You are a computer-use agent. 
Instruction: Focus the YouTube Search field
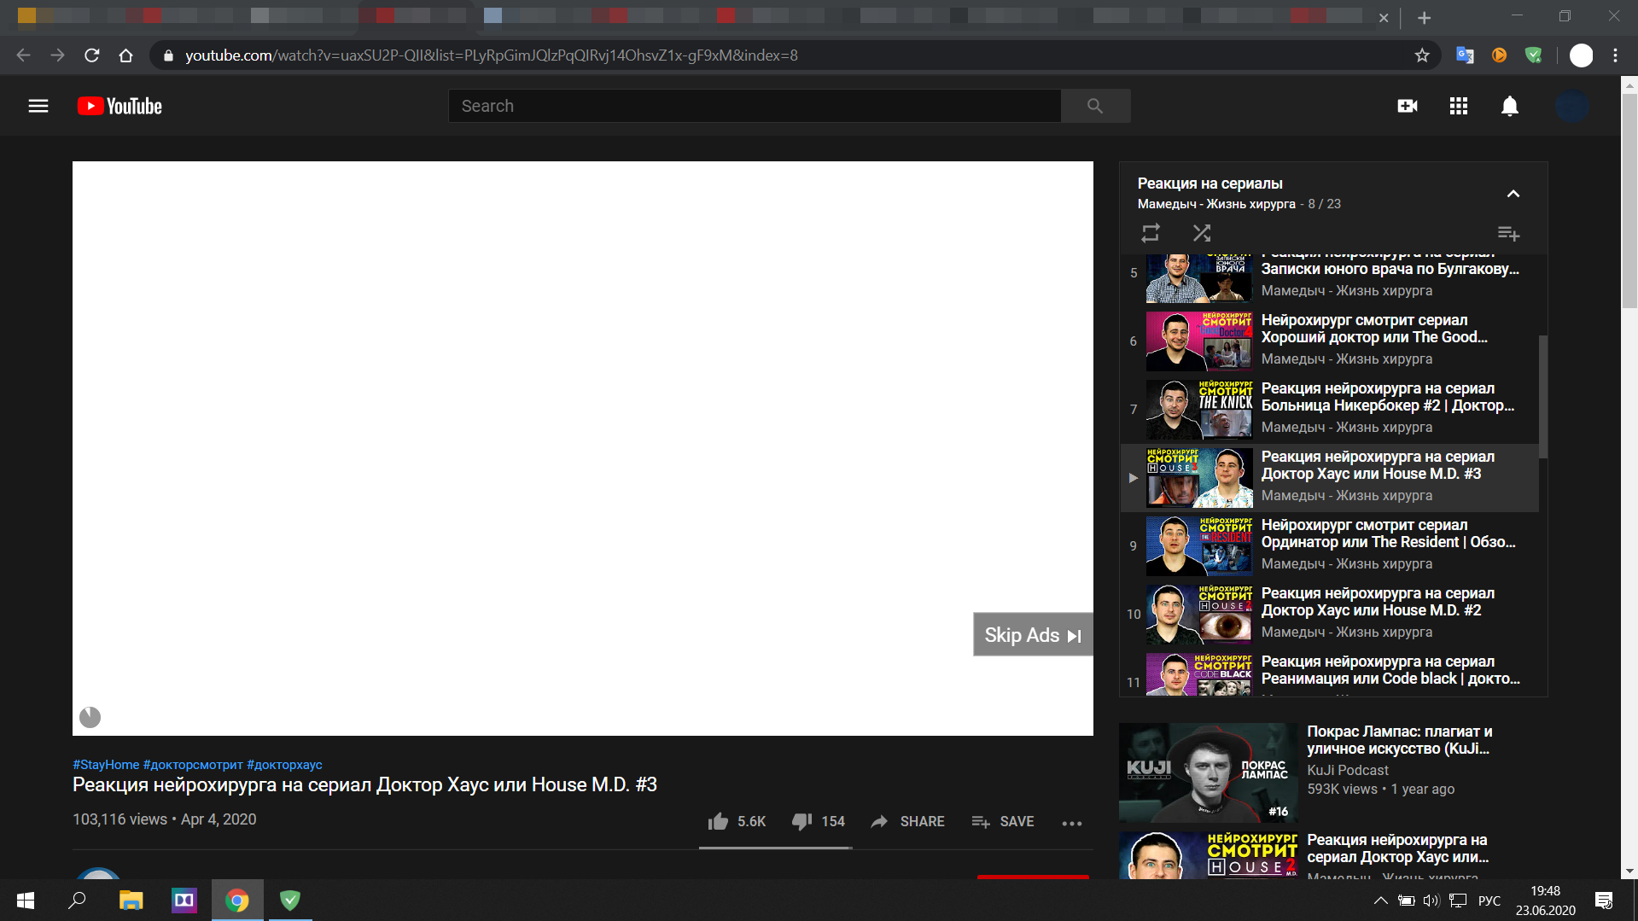[x=755, y=106]
